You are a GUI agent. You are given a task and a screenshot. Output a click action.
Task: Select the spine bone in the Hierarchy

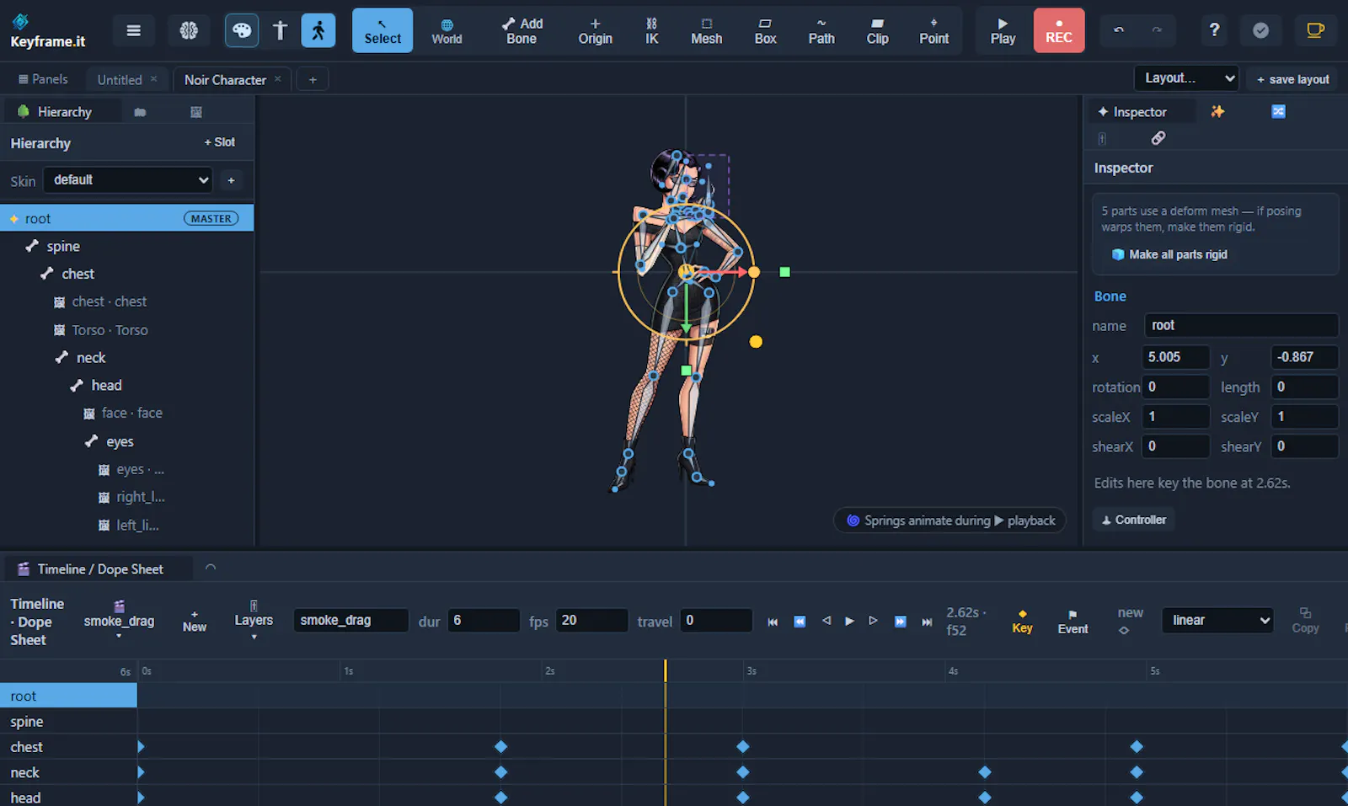point(126,246)
